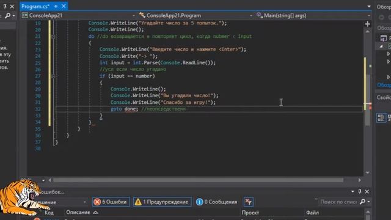Sort by the Проект column header
This screenshot has height=220, width=391.
coord(250,213)
